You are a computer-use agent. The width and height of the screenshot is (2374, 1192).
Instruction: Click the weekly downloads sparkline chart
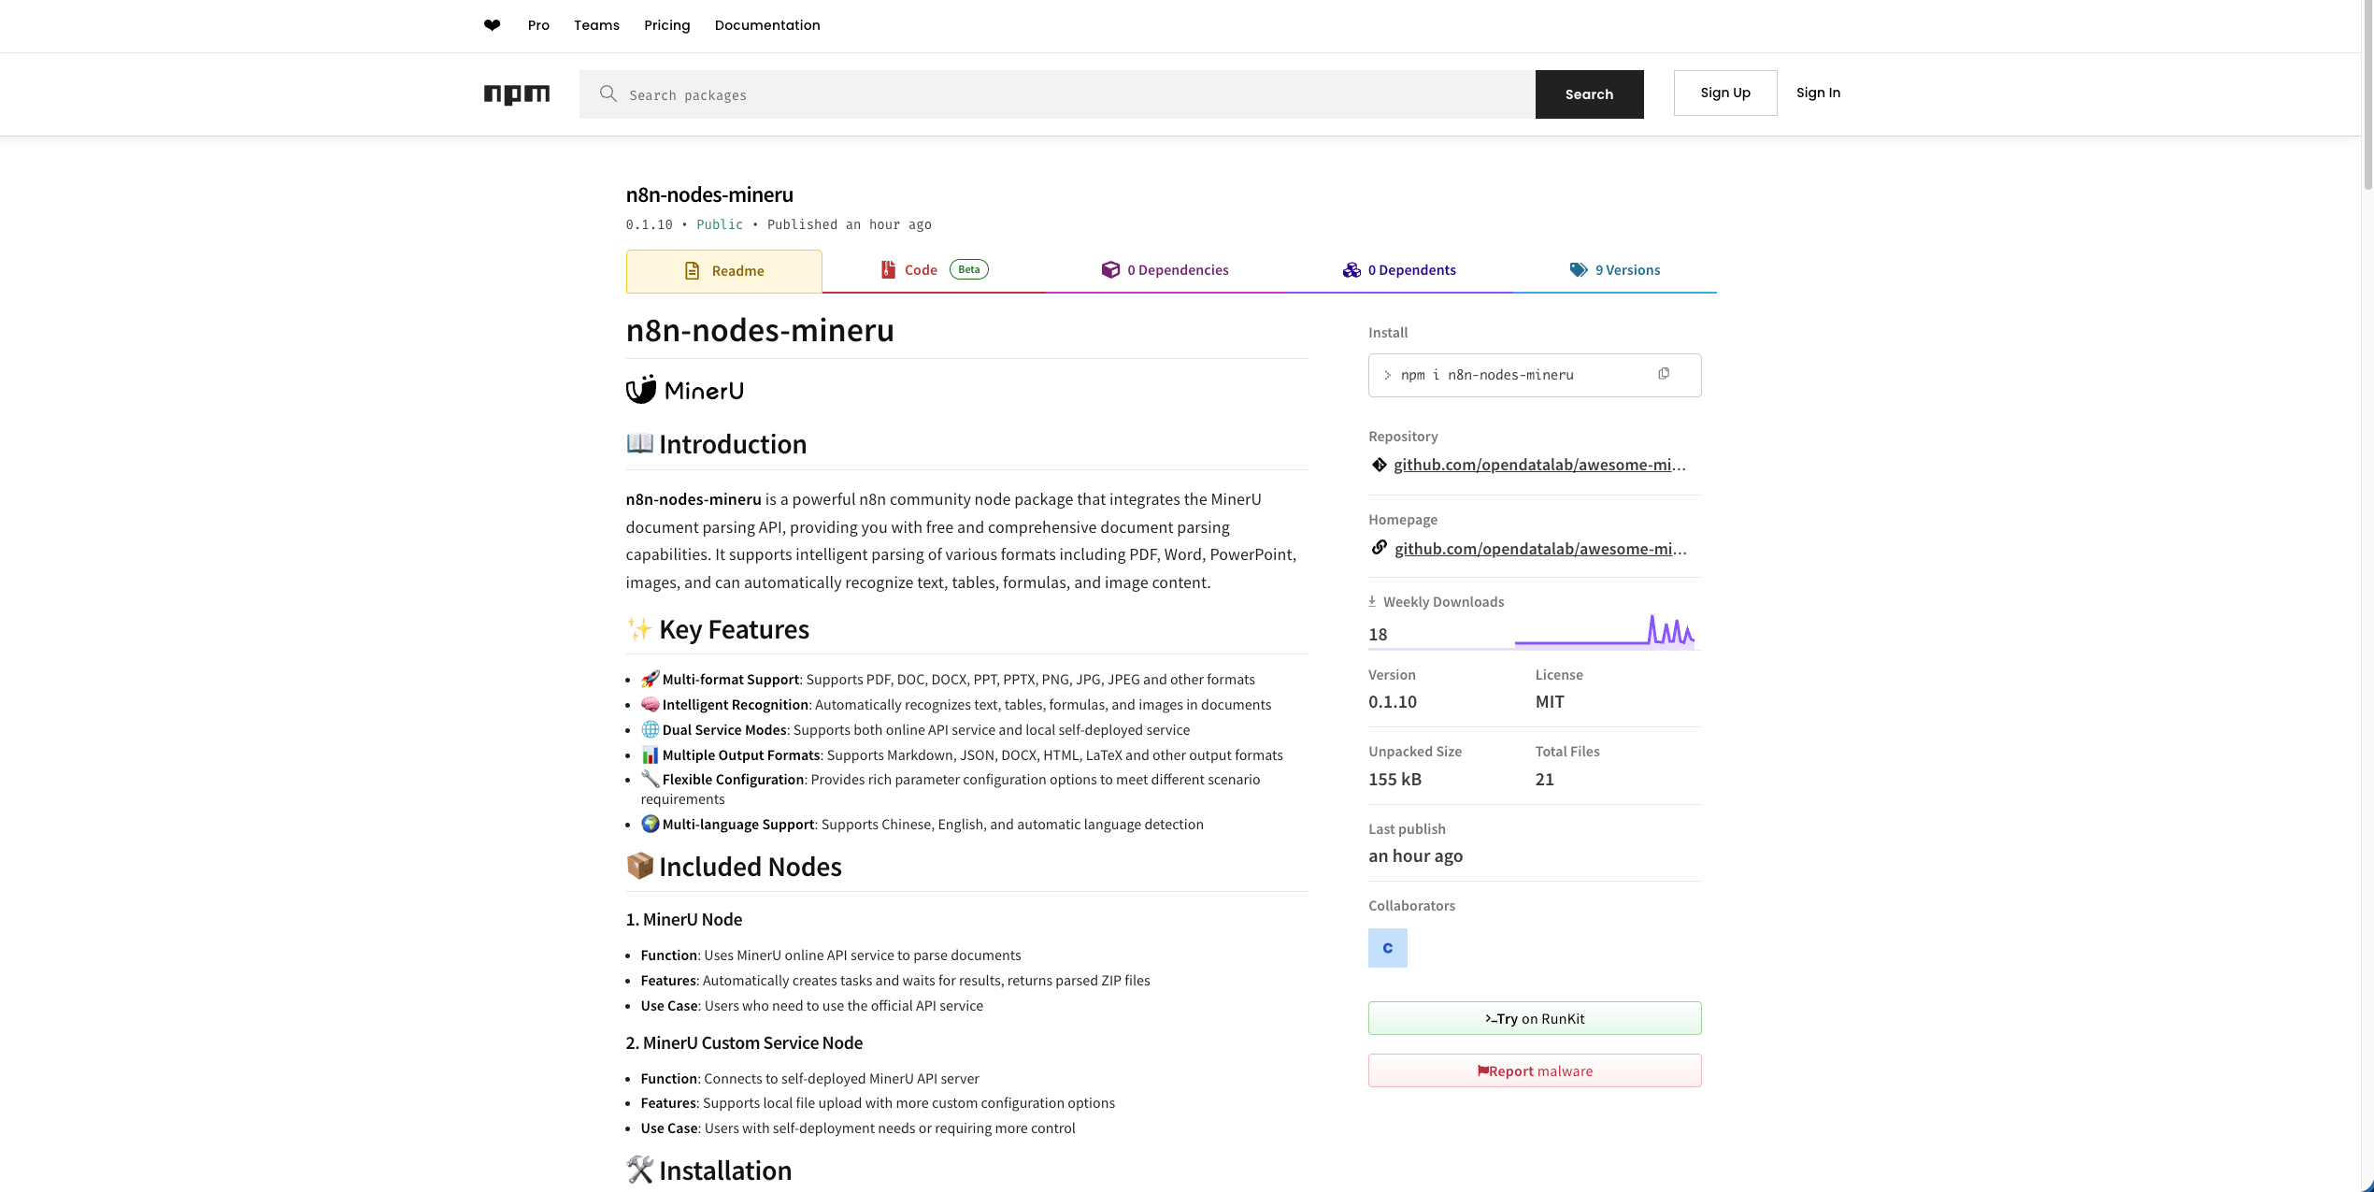[x=1604, y=632]
